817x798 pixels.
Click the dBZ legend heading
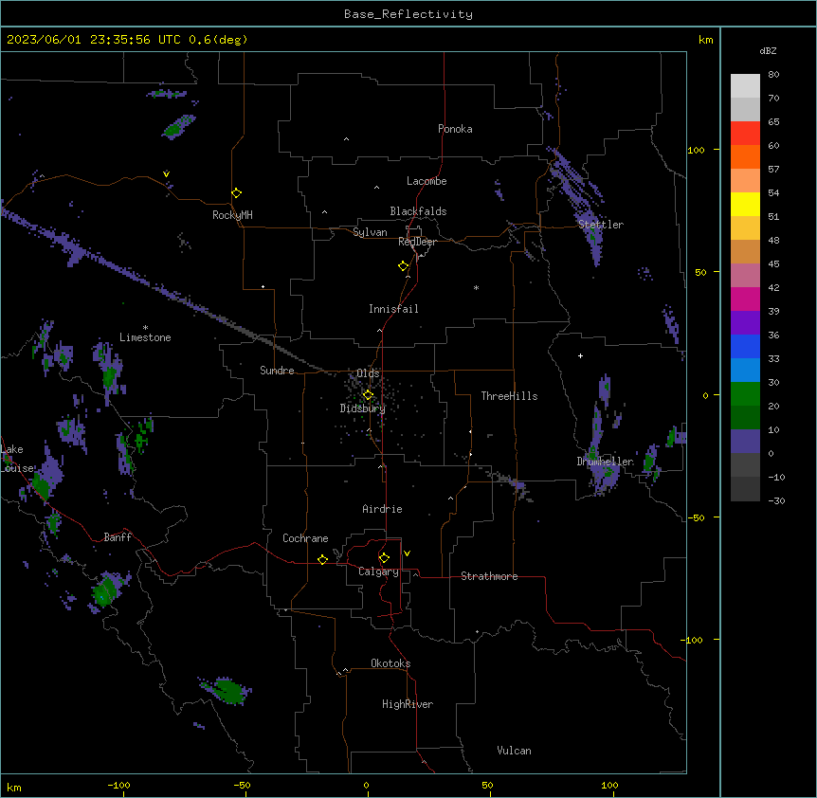(x=768, y=51)
